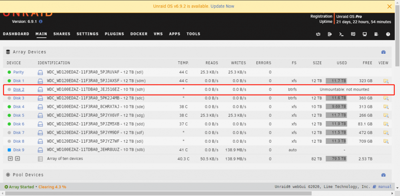Click gauge icon in Pool Devices header
This screenshot has width=400, height=196.
click(384, 175)
